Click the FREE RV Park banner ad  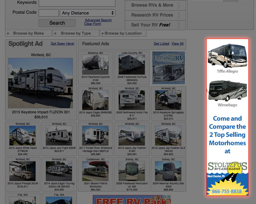pos(132,200)
